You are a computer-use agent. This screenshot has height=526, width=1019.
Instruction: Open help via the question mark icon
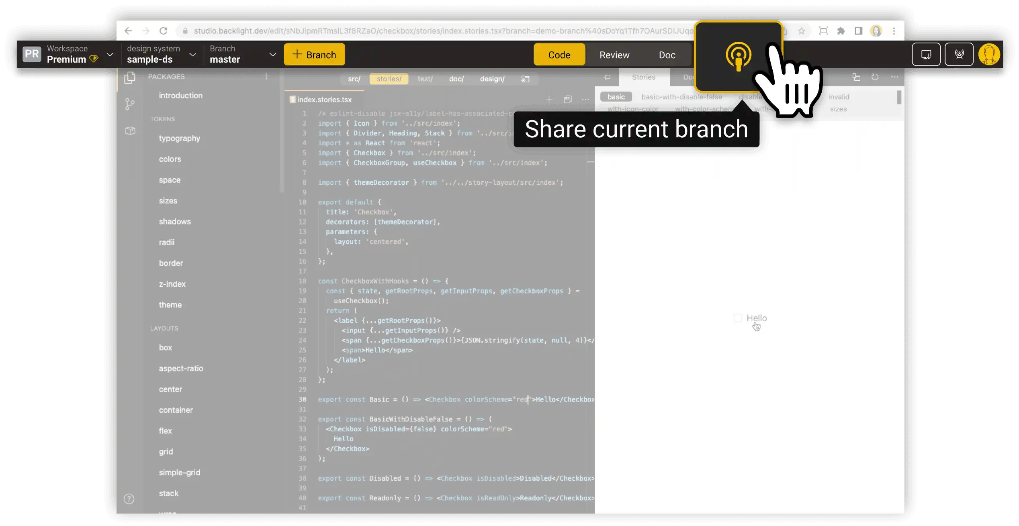point(129,499)
